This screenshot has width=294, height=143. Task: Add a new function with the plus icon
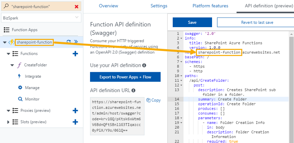pyautogui.click(x=75, y=54)
